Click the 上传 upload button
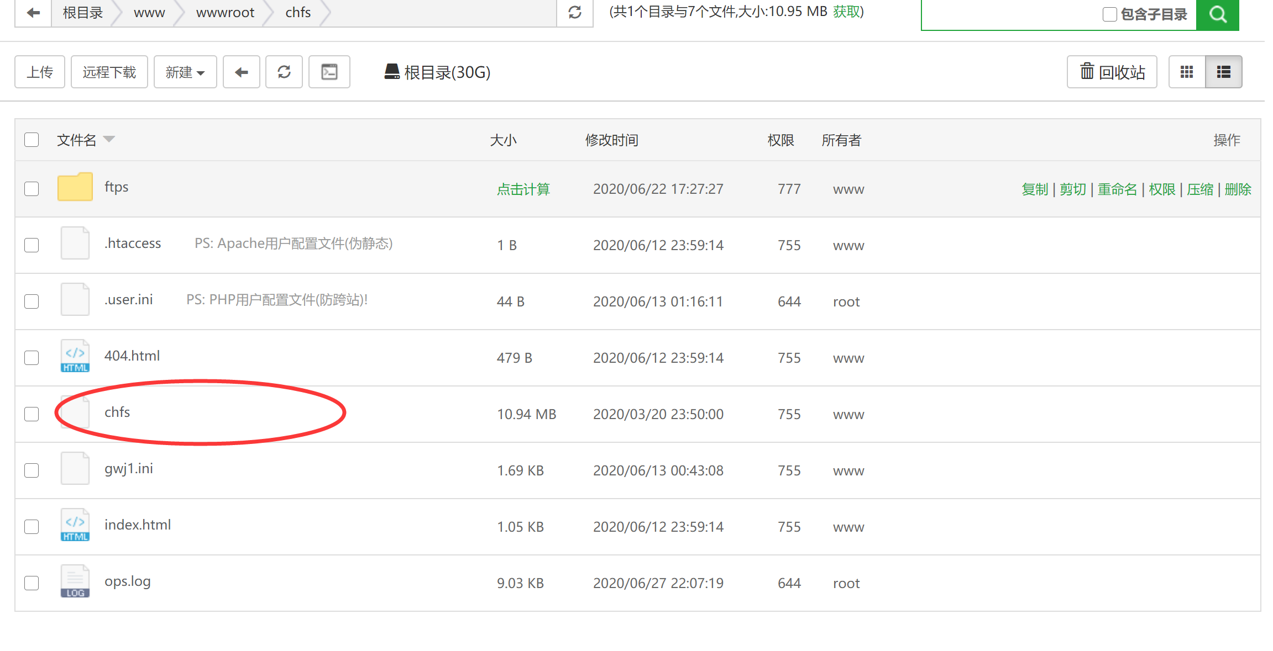The image size is (1273, 651). (40, 72)
